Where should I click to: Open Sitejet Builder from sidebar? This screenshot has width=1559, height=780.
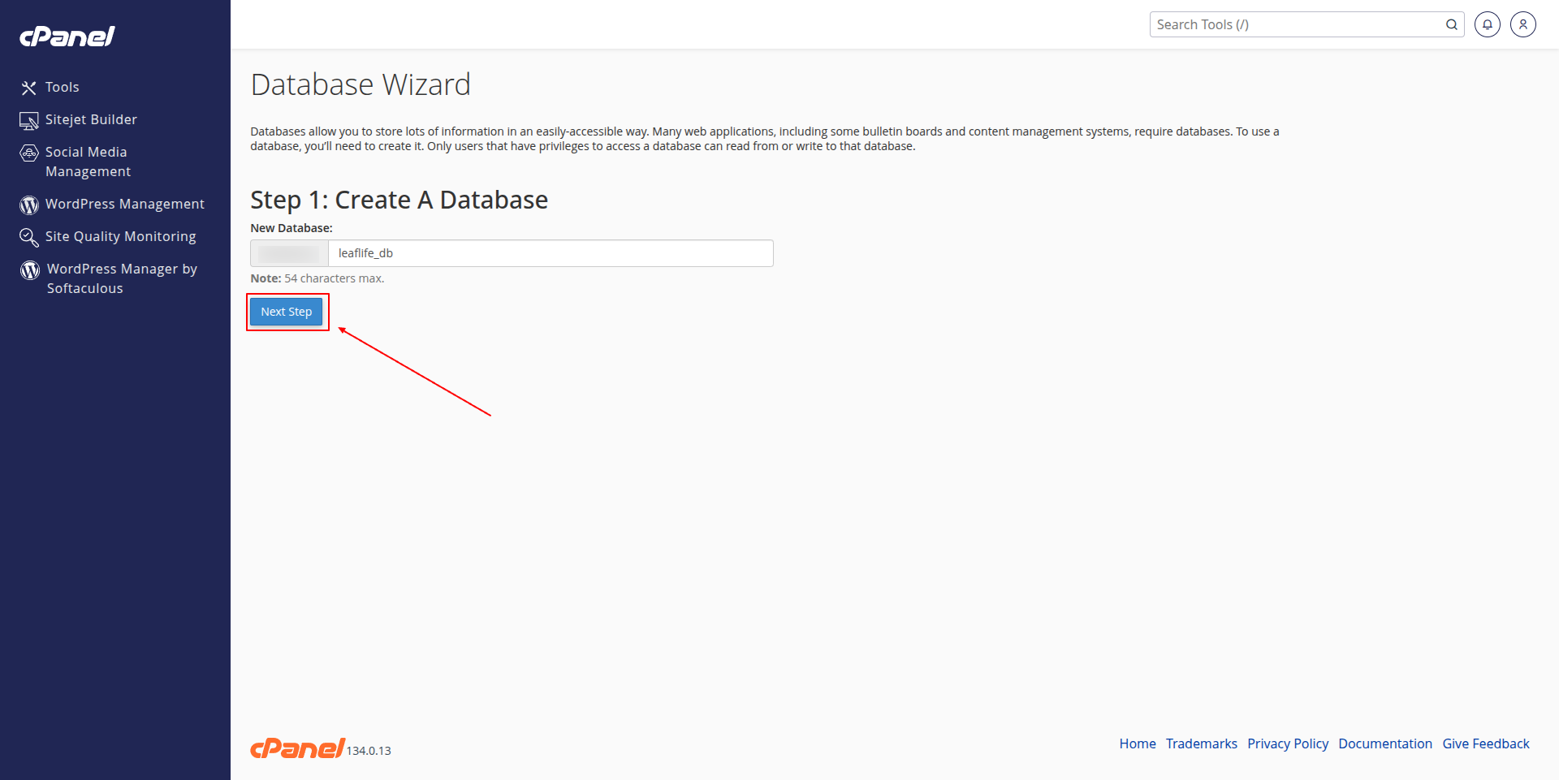pos(91,119)
